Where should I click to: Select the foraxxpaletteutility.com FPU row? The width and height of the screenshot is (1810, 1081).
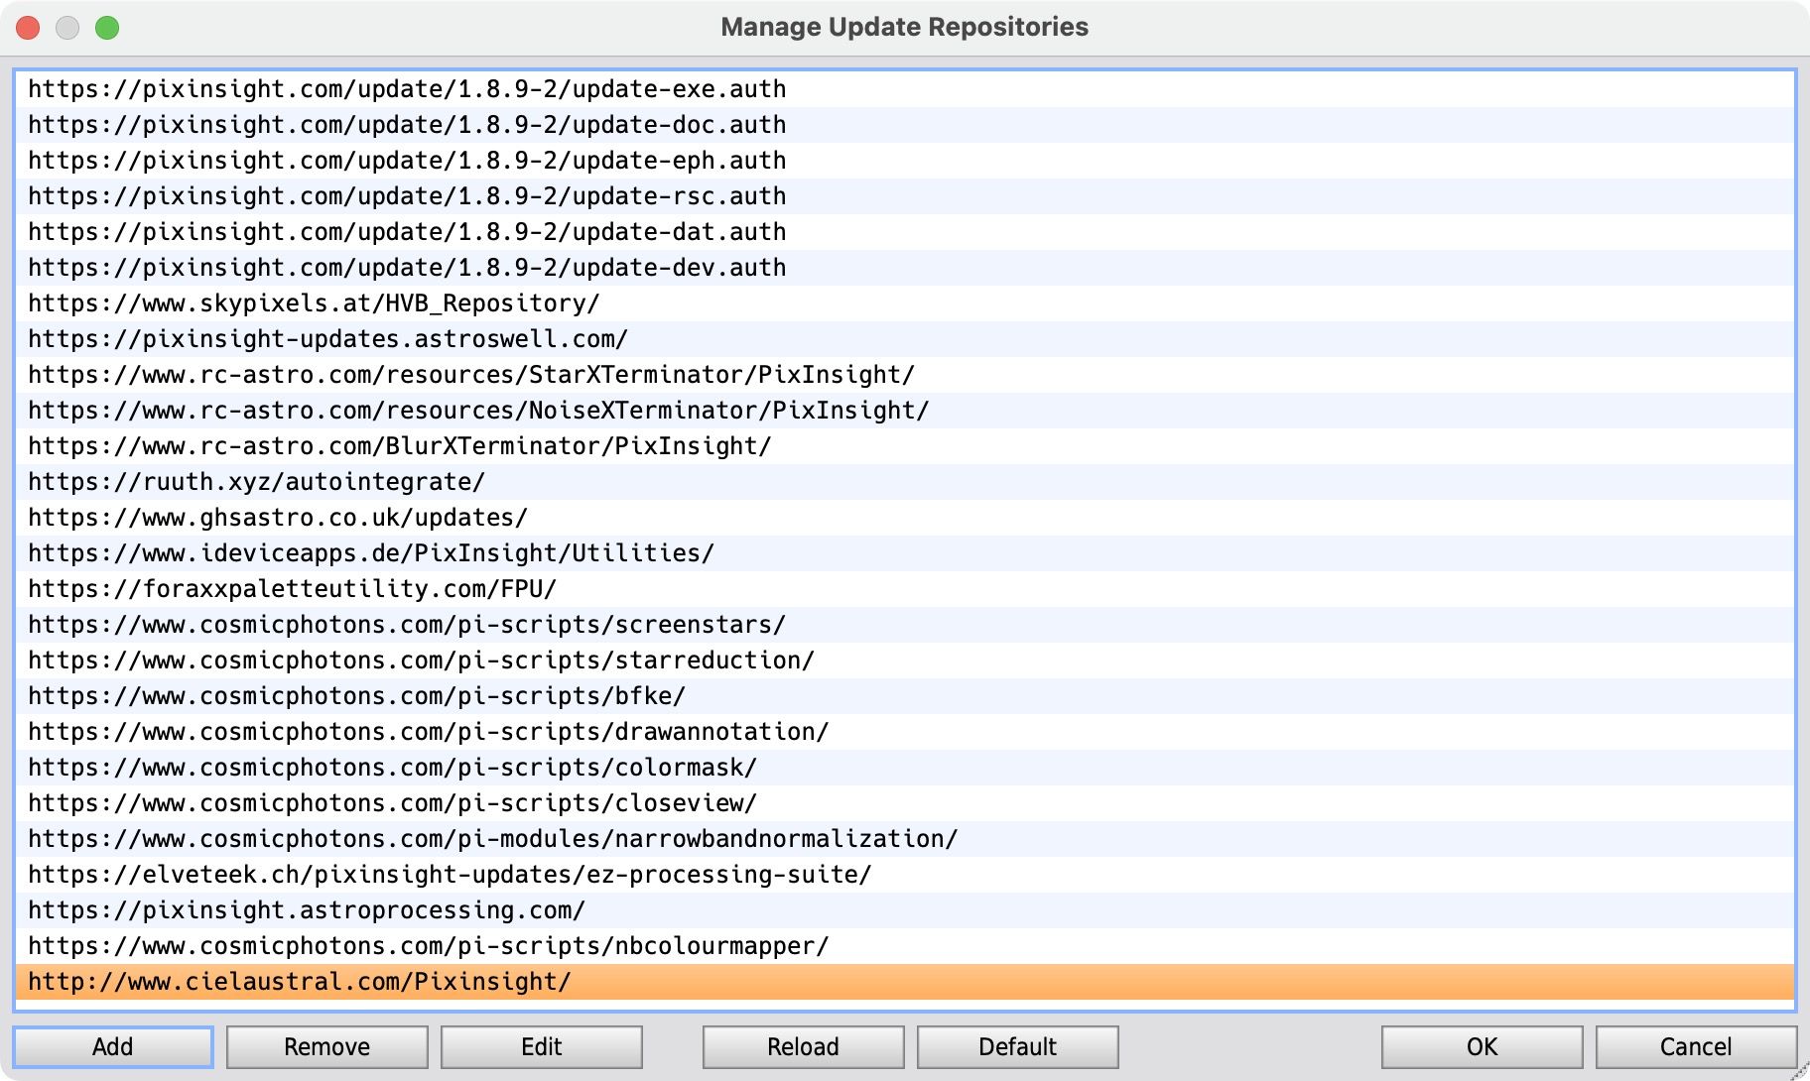coord(905,589)
